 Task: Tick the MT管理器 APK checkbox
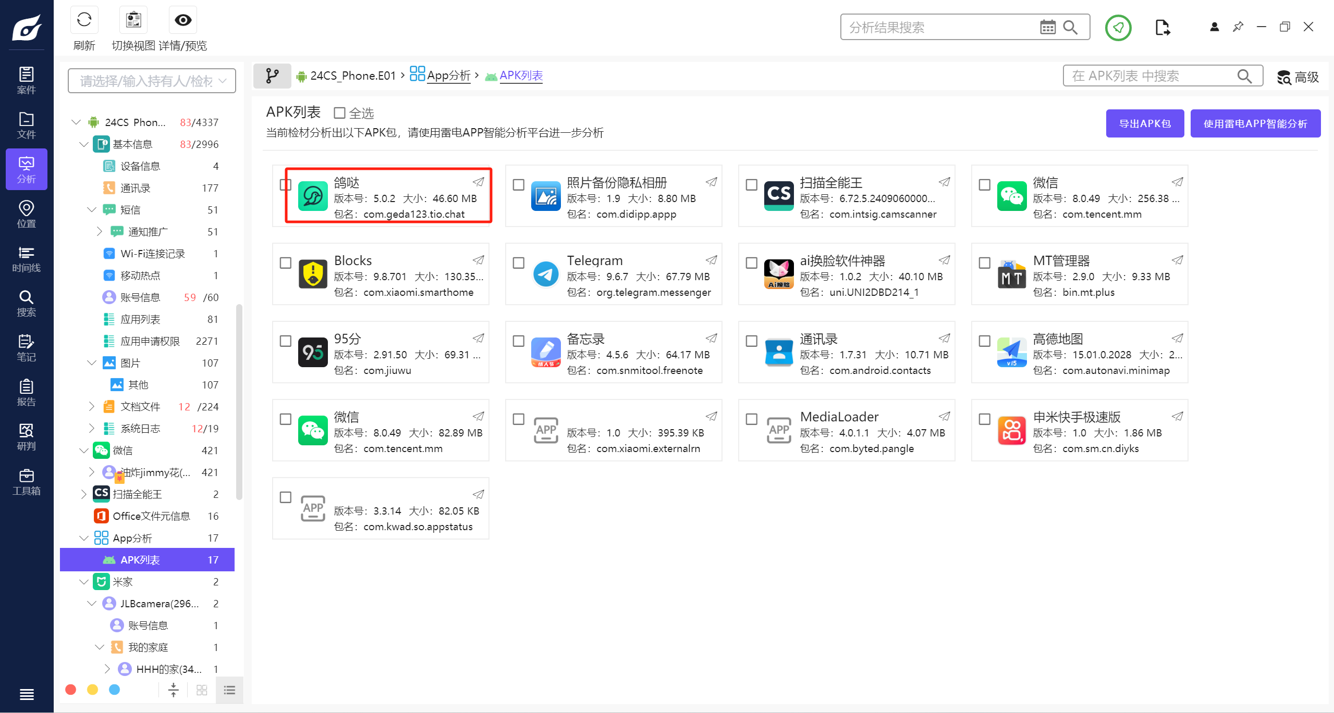[984, 263]
